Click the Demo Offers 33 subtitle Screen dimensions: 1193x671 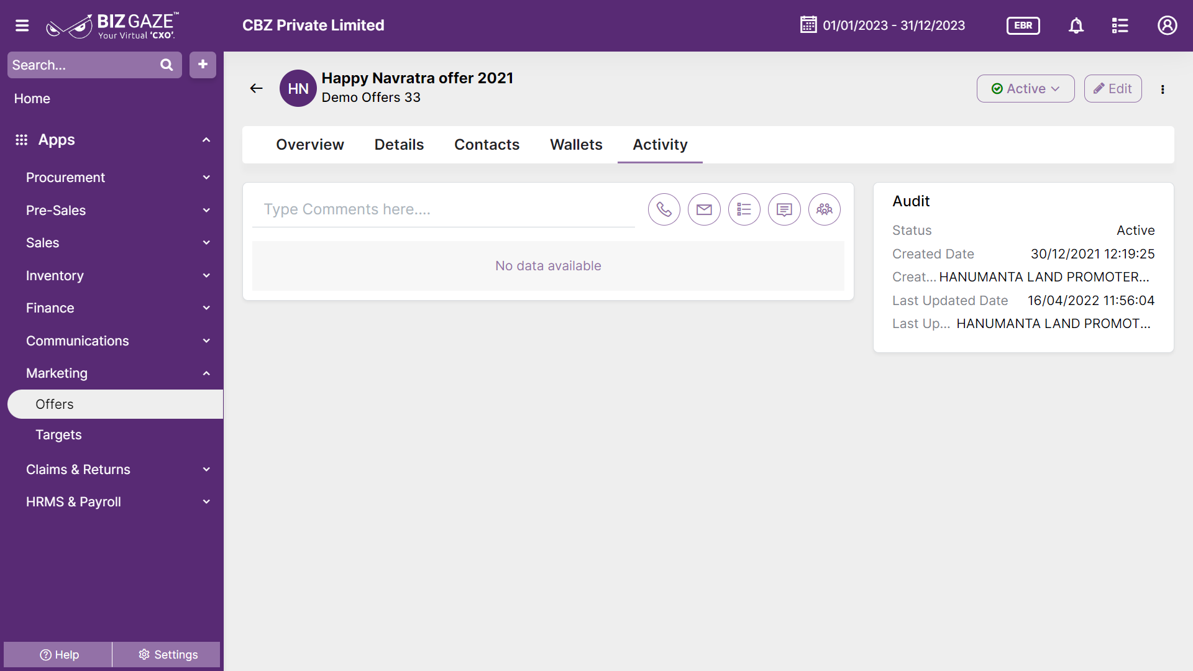coord(371,98)
